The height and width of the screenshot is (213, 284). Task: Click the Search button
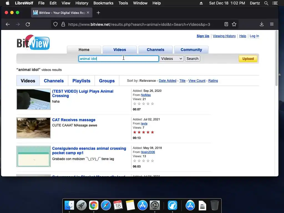click(x=192, y=59)
